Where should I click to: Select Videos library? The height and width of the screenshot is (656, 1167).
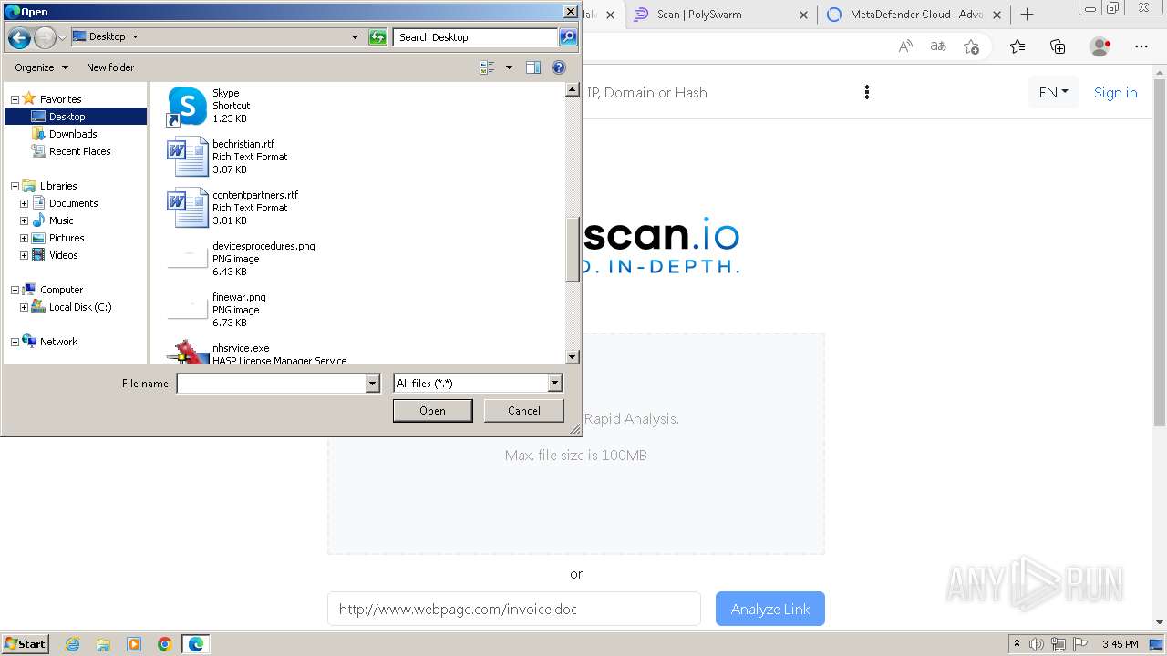click(63, 255)
